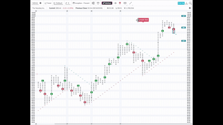
Task: Click the zoom out magnifier icon
Action: click(x=190, y=3)
